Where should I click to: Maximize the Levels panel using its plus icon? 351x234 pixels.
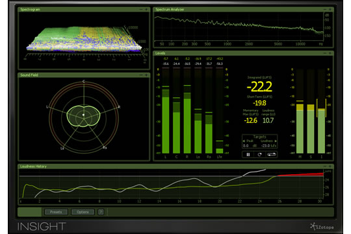(x=330, y=53)
